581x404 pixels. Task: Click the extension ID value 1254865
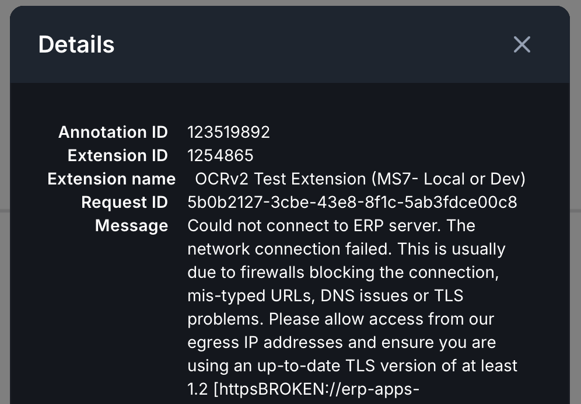click(x=220, y=156)
